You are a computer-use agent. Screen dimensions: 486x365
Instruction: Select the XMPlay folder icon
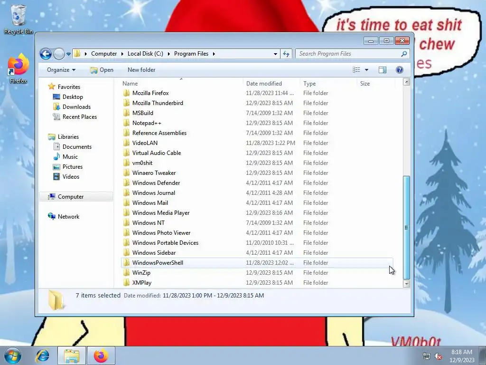click(x=126, y=282)
